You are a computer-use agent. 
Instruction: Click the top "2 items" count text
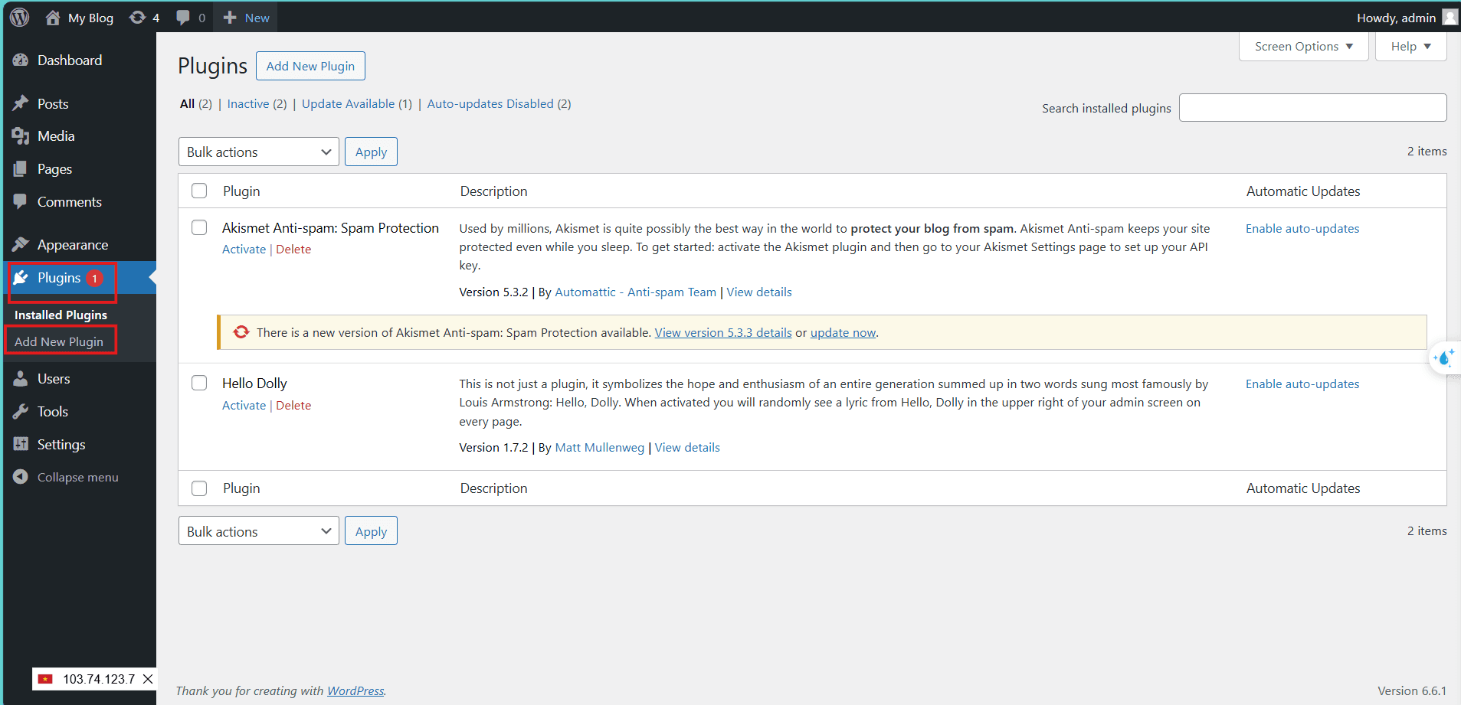tap(1427, 152)
